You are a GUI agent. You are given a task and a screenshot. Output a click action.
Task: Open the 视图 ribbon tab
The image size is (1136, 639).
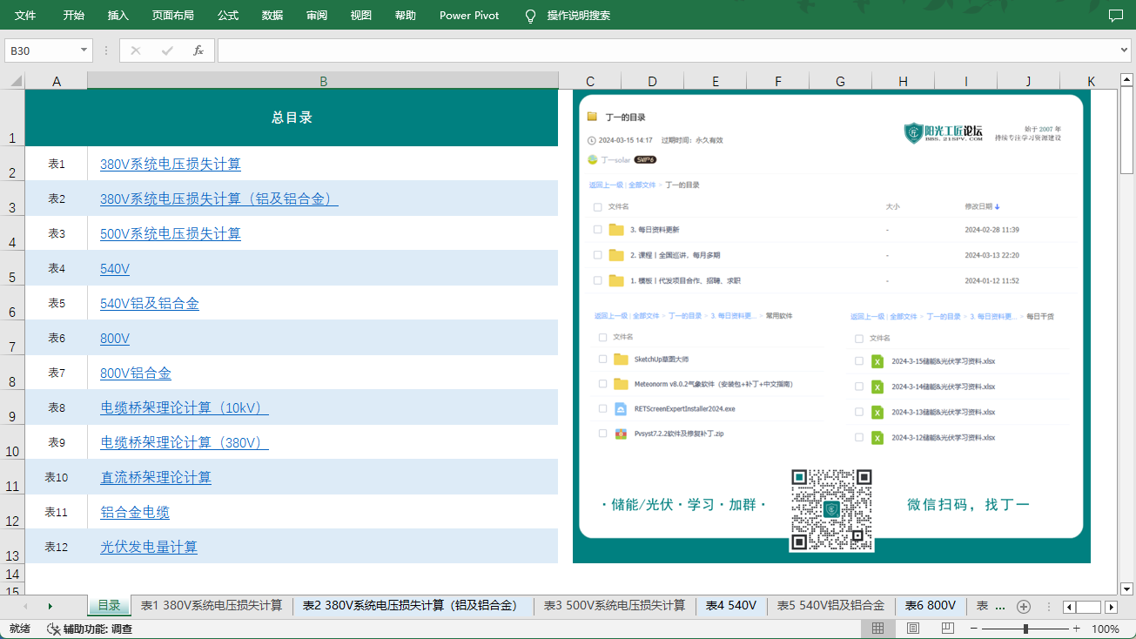pyautogui.click(x=361, y=16)
